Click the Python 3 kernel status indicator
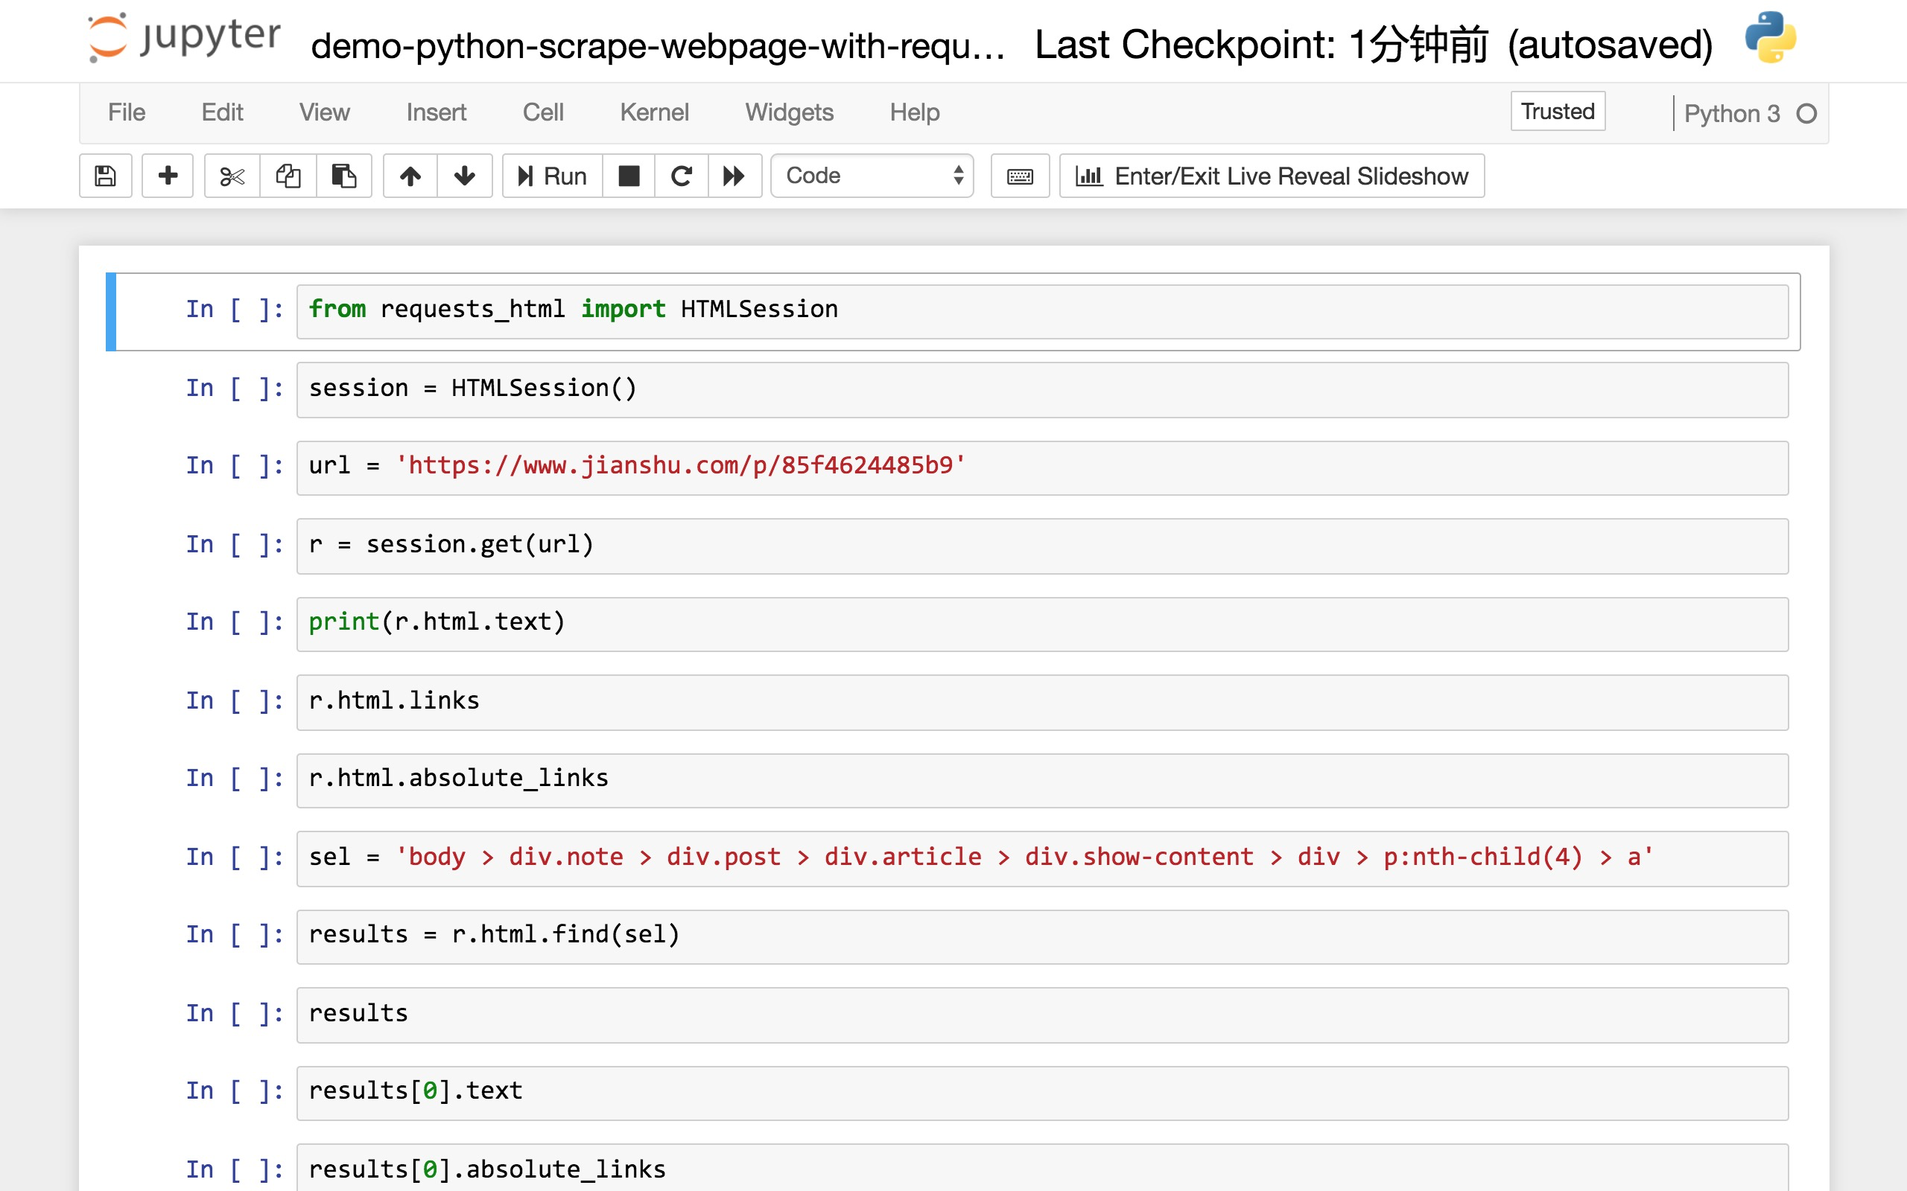1907x1191 pixels. click(1808, 112)
